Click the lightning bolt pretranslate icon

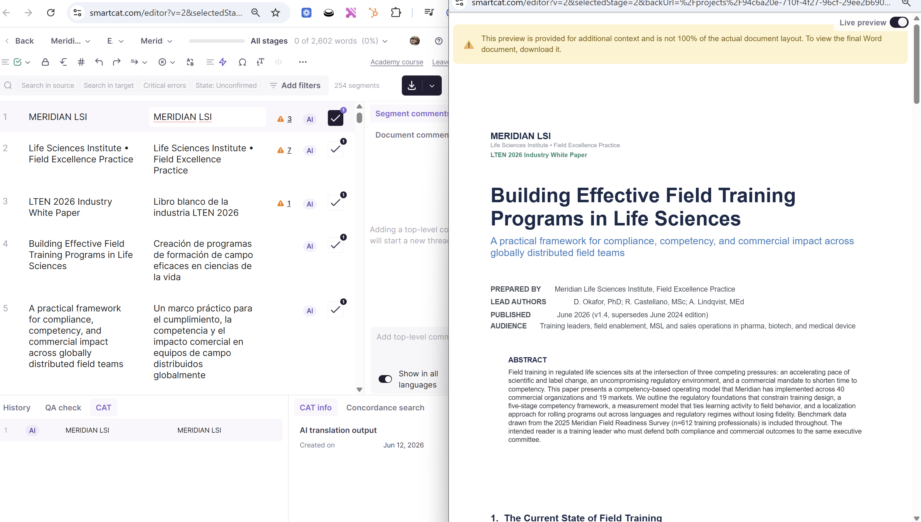[x=223, y=62]
